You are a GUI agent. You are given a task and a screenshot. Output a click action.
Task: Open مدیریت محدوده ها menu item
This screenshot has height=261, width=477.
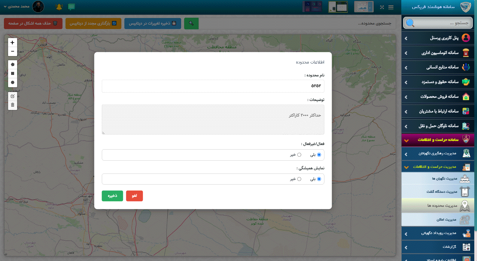point(442,206)
